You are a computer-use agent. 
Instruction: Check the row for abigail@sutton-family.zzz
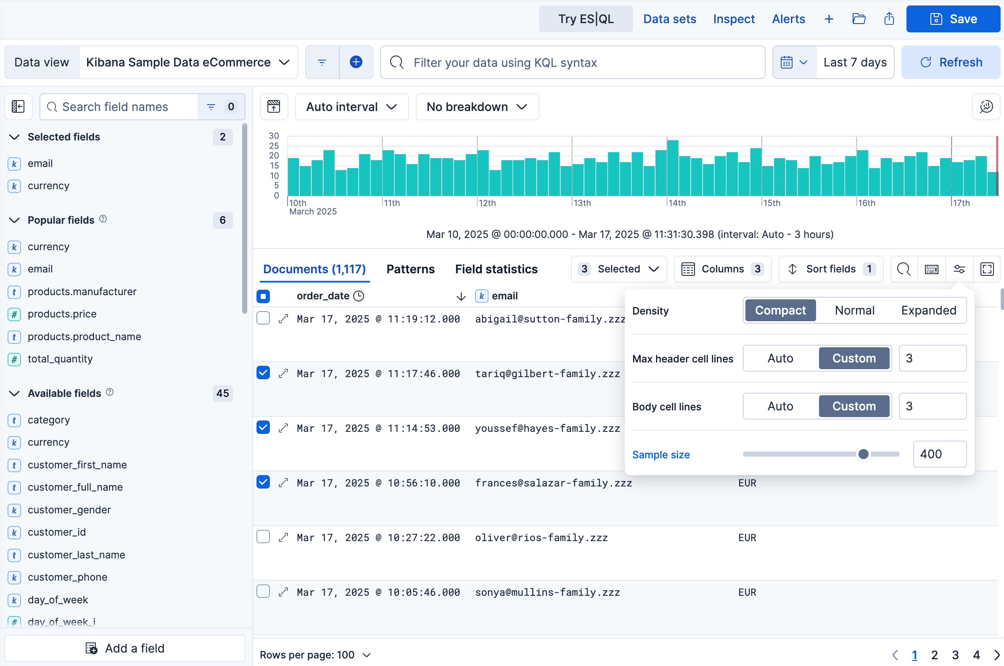tap(263, 318)
